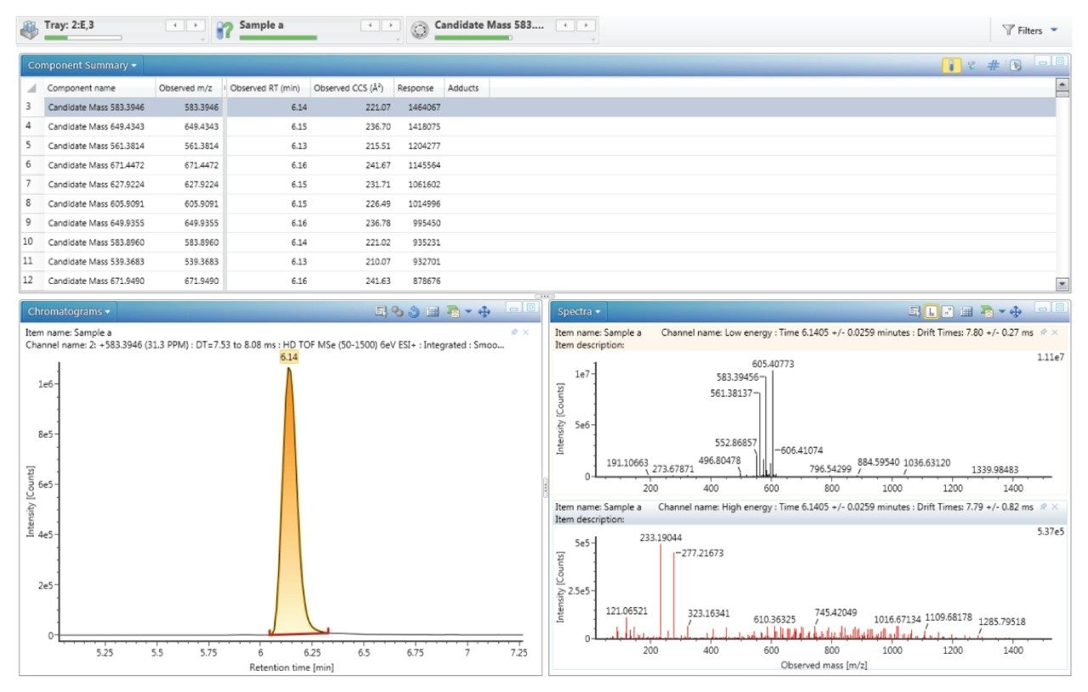Image resolution: width=1088 pixels, height=692 pixels.
Task: Click the table view icon in Spectra toolbar
Action: pos(966,312)
